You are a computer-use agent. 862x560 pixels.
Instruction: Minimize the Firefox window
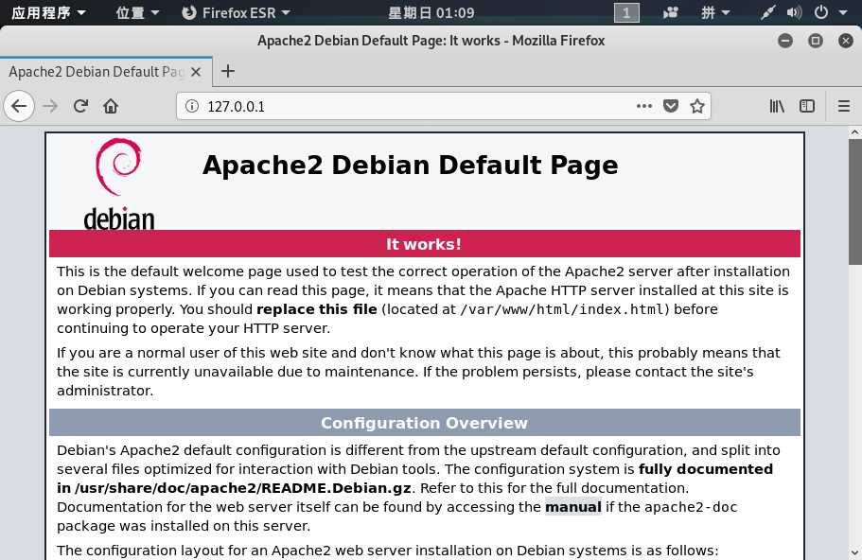(x=785, y=41)
